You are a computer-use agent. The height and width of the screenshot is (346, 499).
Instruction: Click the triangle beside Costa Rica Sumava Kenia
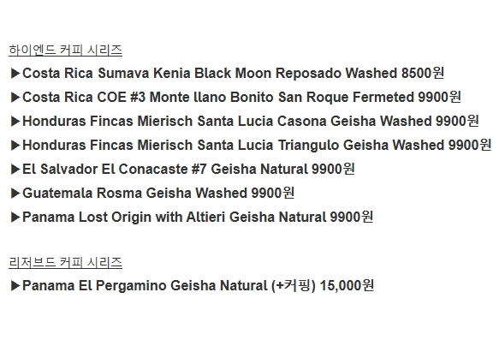tap(15, 74)
